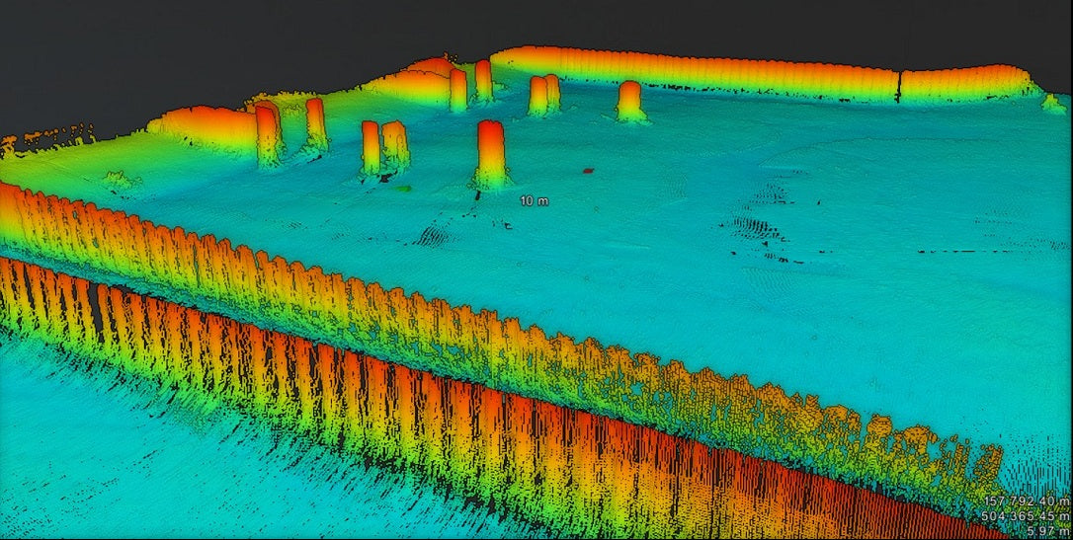
Task: Click the small red marker on the seabed
Action: [589, 170]
